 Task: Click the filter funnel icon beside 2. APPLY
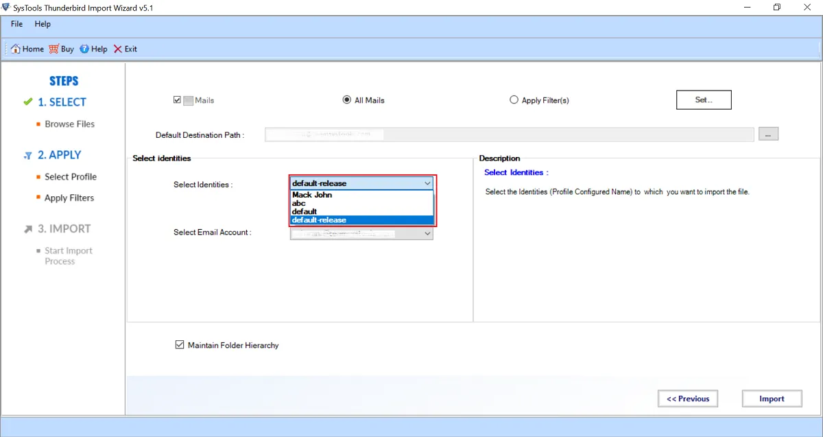28,156
